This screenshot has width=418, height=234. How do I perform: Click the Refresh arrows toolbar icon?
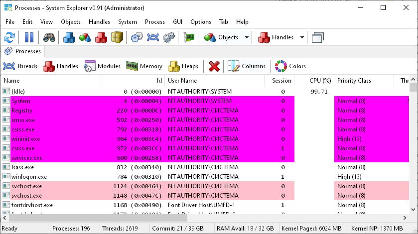(x=9, y=37)
